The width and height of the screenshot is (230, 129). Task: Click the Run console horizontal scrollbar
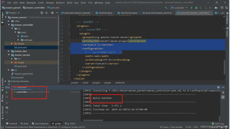[x=93, y=120]
